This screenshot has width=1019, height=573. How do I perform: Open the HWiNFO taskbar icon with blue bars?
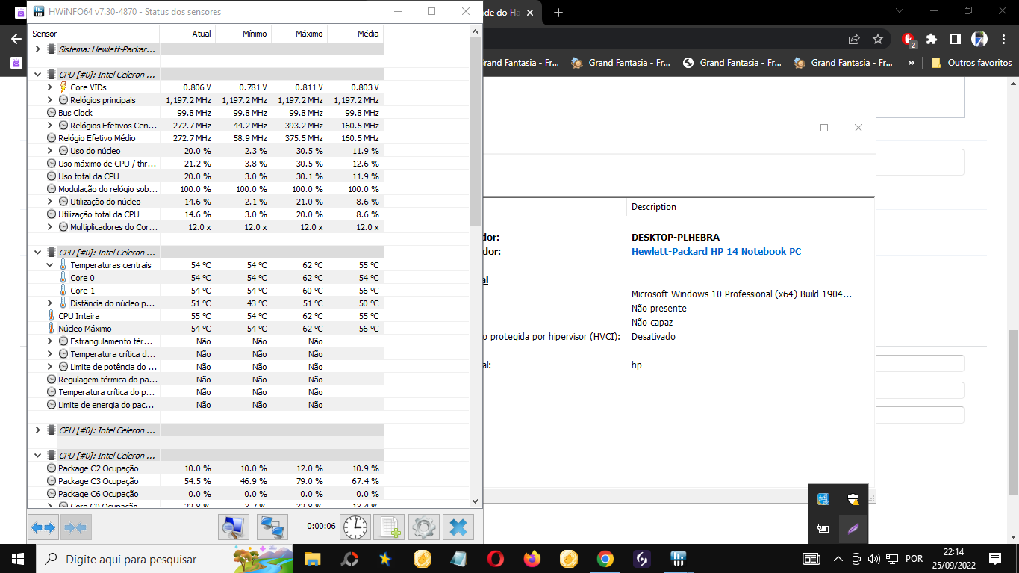pos(678,558)
